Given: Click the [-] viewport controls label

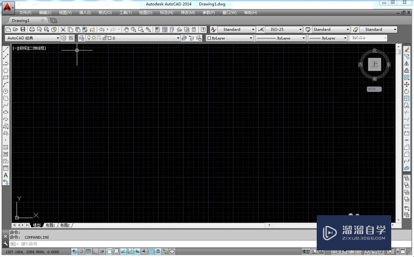Looking at the screenshot, I should click(x=15, y=48).
